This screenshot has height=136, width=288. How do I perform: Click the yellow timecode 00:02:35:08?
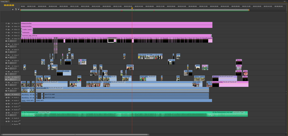coord(9,5)
